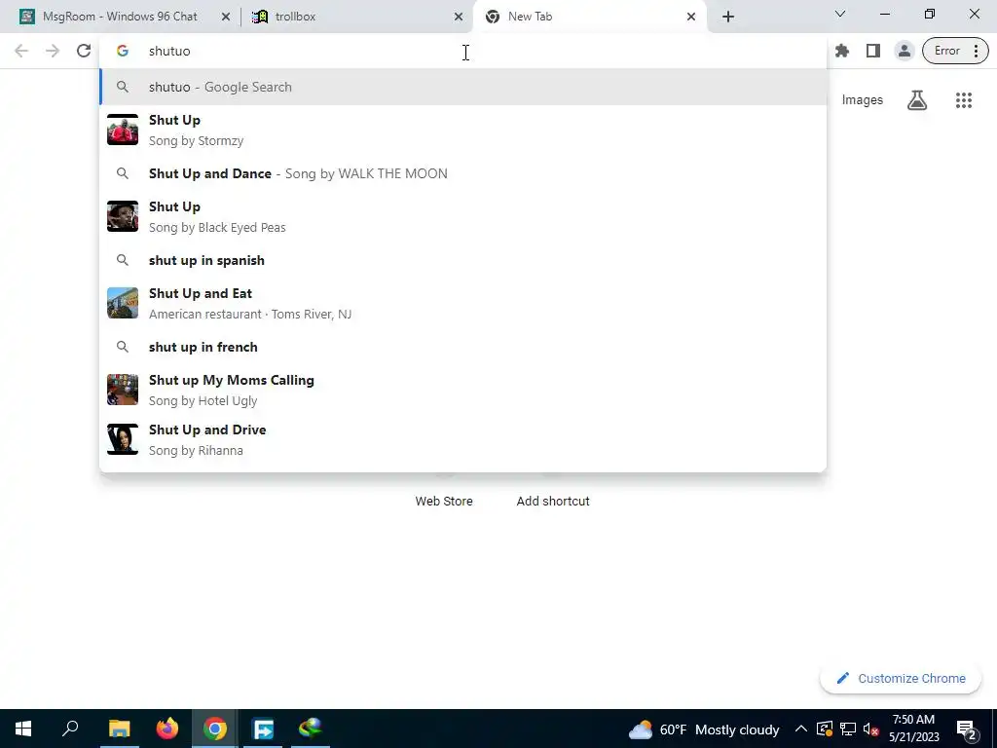Close the trollbox tab
997x748 pixels.
pos(458,17)
